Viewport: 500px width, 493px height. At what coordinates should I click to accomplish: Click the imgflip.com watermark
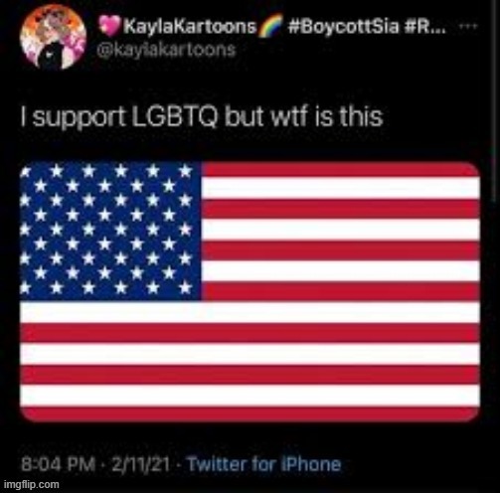pyautogui.click(x=32, y=484)
